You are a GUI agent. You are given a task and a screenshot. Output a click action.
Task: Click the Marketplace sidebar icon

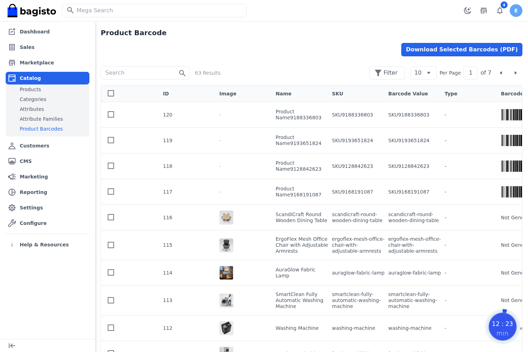pyautogui.click(x=12, y=63)
